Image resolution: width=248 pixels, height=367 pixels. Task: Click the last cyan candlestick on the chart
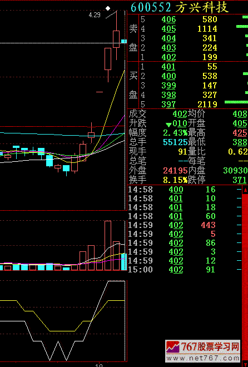coord(124,41)
